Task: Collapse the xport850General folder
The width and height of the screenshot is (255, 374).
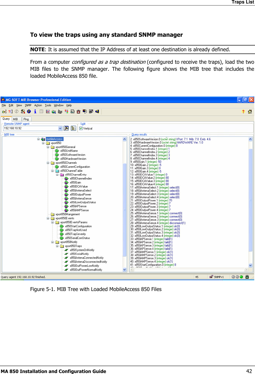Action: (48, 147)
